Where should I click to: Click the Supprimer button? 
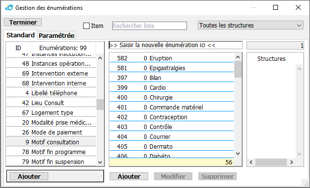[217, 176]
